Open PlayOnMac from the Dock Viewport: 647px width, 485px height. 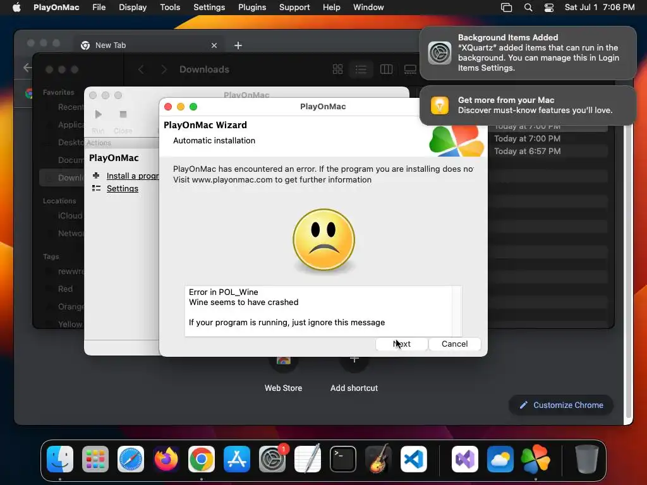[536, 459]
